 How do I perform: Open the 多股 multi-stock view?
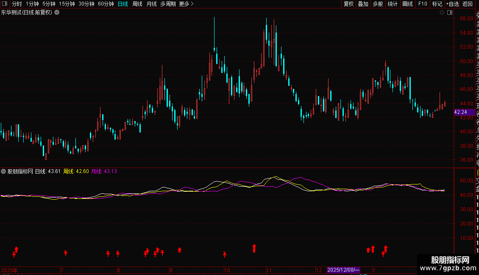[x=378, y=4]
